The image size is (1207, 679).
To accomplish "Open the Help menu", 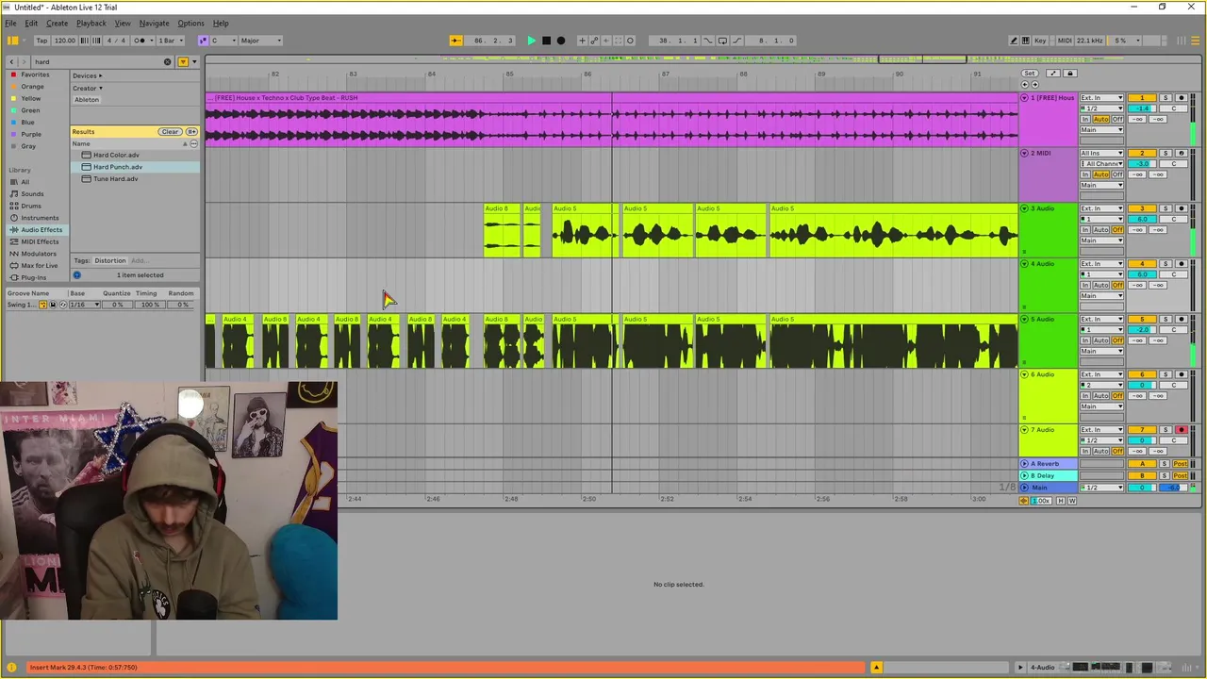I will [x=221, y=23].
